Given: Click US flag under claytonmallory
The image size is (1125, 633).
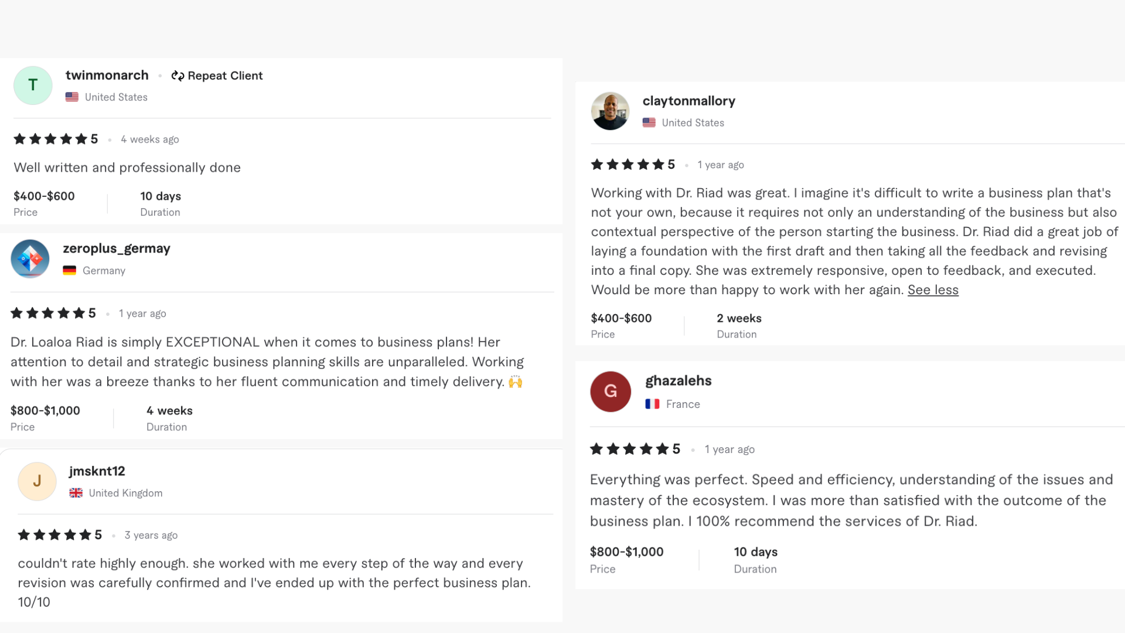Looking at the screenshot, I should (649, 122).
